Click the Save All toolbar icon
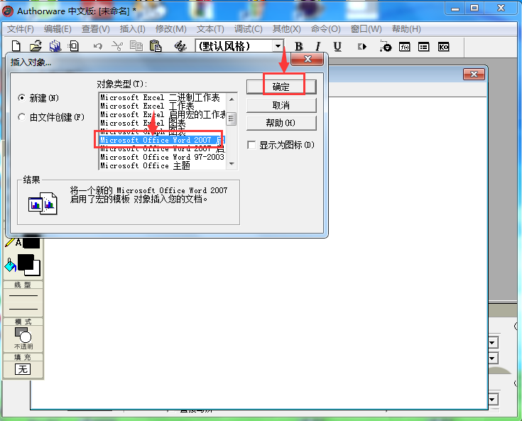Image resolution: width=522 pixels, height=421 pixels. coord(55,46)
